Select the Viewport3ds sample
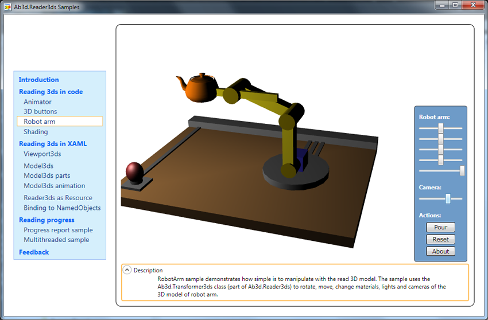This screenshot has width=488, height=320. point(42,154)
